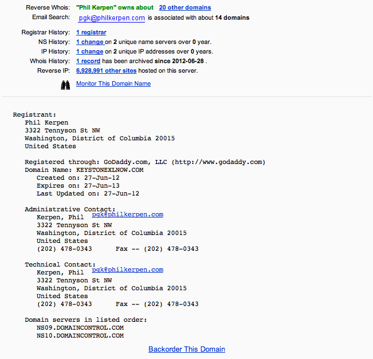This screenshot has width=373, height=359.
Task: Click the http://www.godaddy.com registrar URL text
Action: (218, 162)
